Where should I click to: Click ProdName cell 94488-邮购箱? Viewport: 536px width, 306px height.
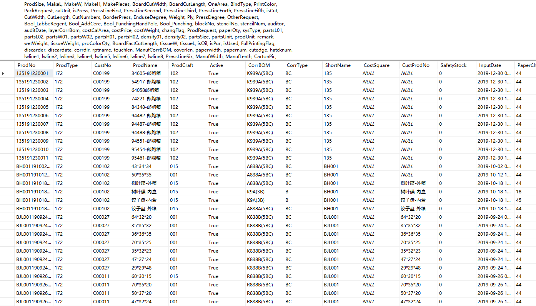[149, 133]
